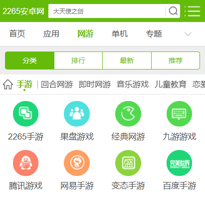Go to the 应用 nav tab

tap(51, 34)
